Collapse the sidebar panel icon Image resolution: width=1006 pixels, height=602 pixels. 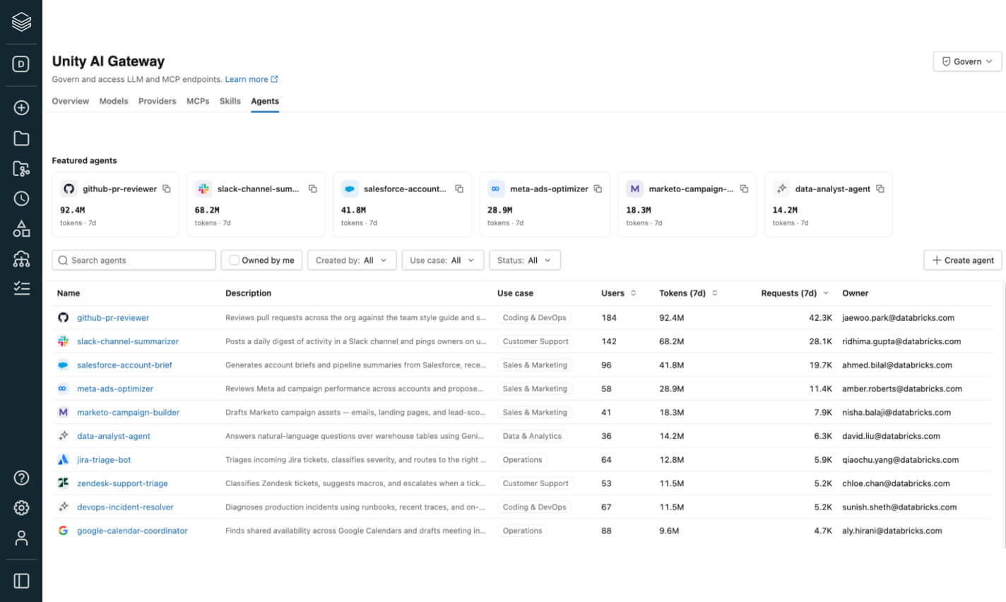click(x=21, y=581)
